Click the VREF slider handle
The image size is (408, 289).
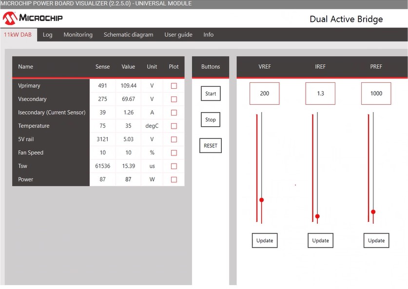pyautogui.click(x=261, y=200)
